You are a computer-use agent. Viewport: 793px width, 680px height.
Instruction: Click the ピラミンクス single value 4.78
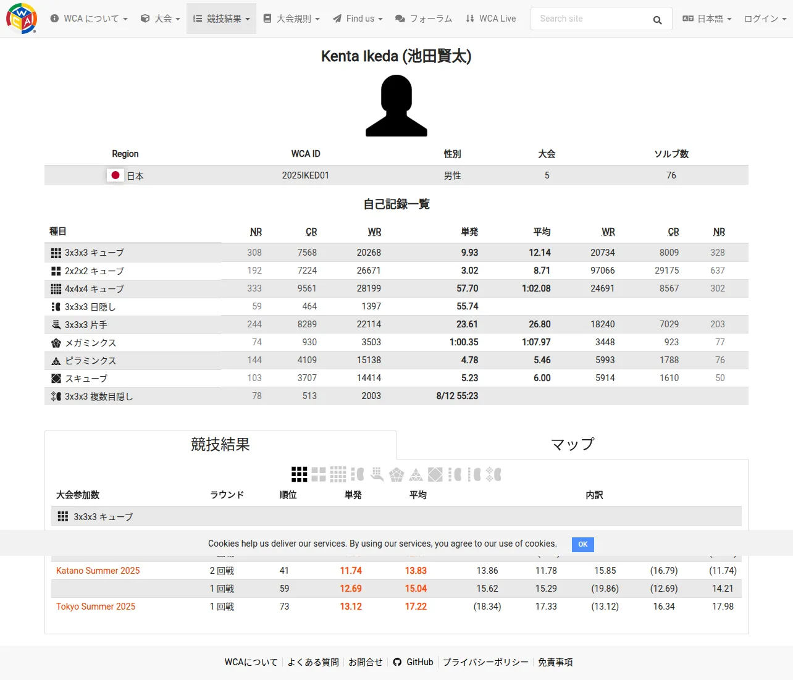469,360
